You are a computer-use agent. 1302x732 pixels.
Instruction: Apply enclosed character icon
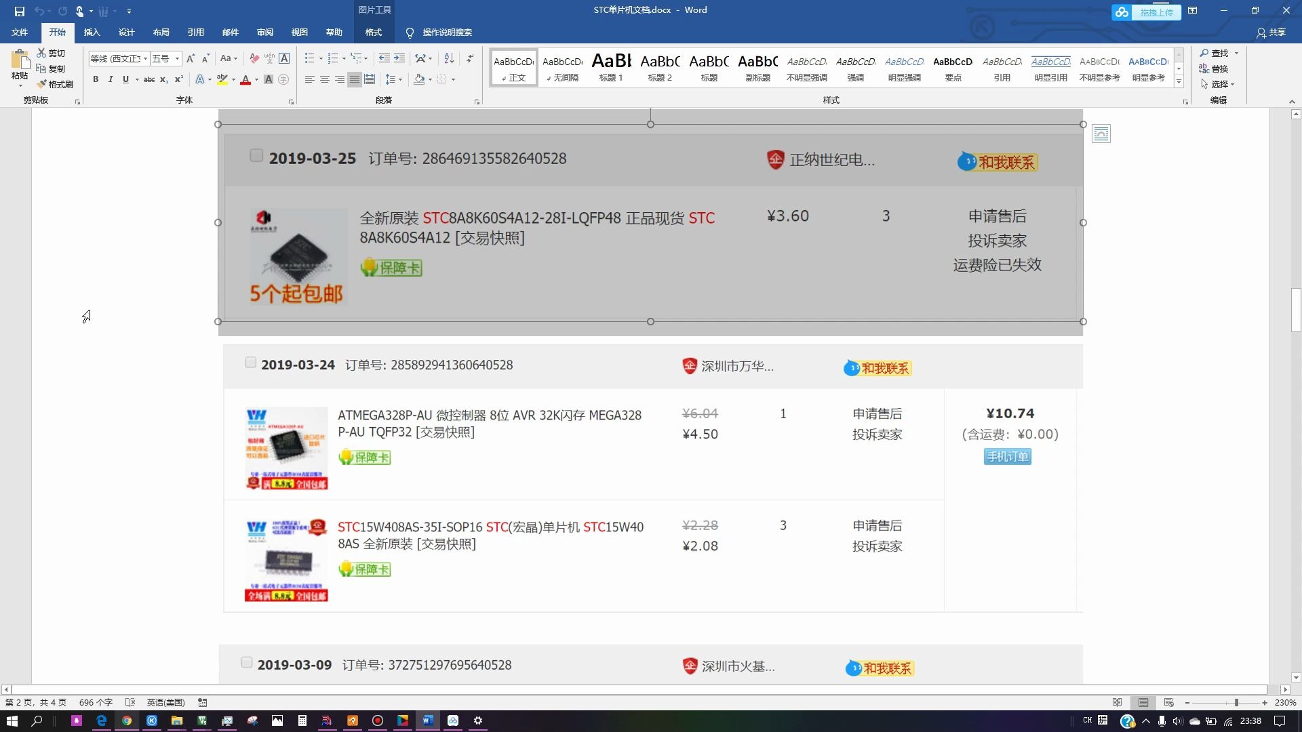click(283, 79)
